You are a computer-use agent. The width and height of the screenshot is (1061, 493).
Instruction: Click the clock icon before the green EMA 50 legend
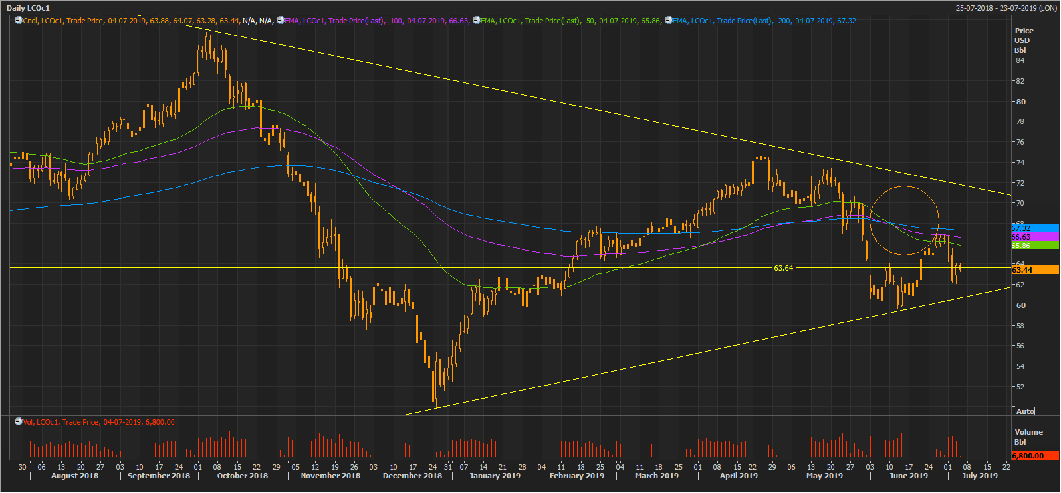click(476, 21)
